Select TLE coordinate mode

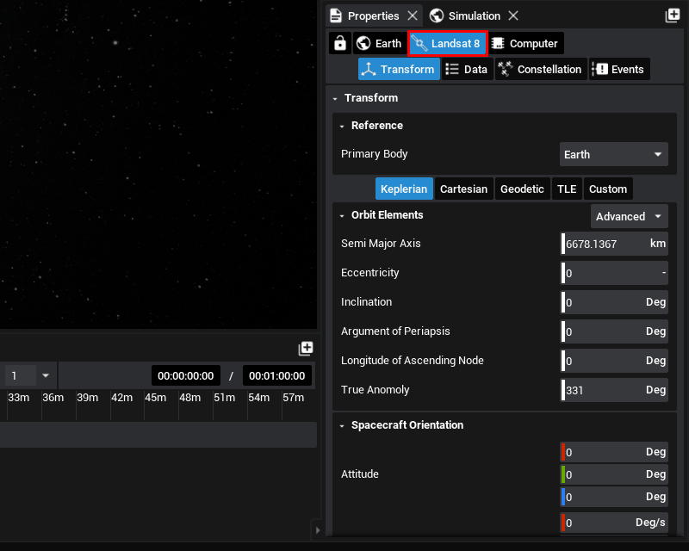(567, 189)
